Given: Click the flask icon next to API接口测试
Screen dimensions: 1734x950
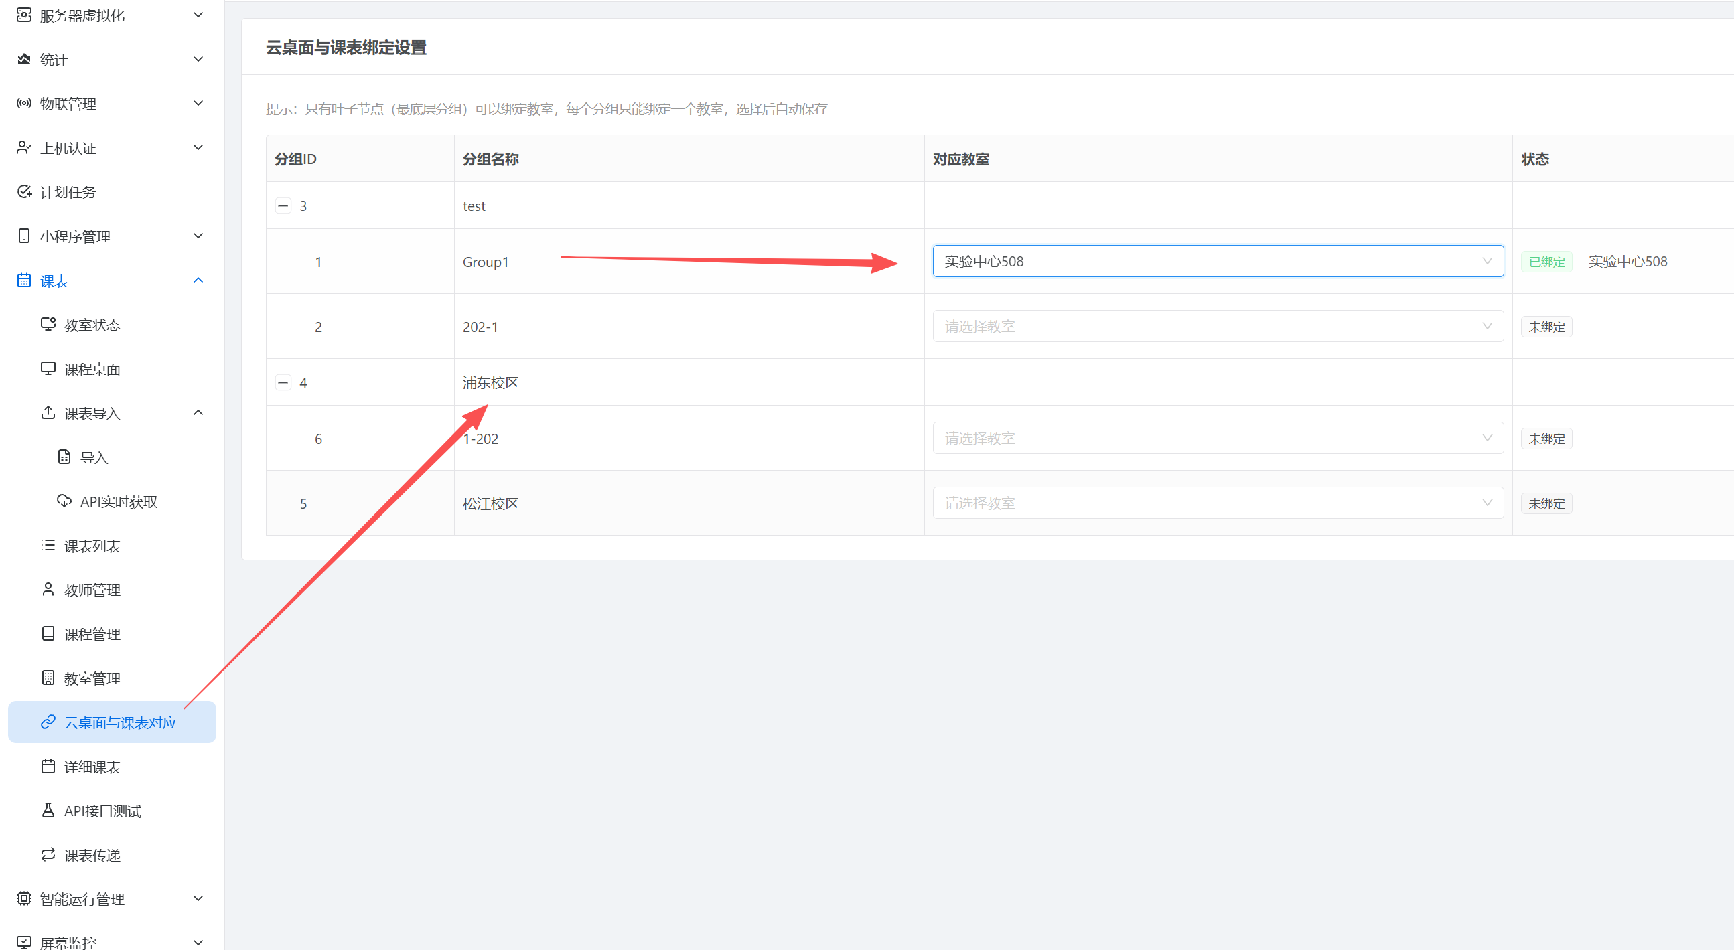Looking at the screenshot, I should point(48,810).
